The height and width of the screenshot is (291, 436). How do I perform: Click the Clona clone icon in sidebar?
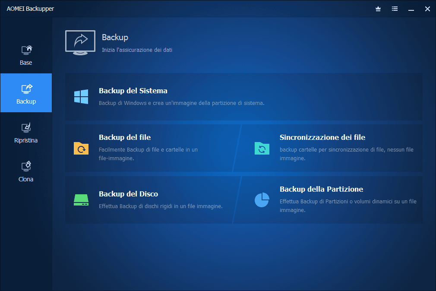26,166
